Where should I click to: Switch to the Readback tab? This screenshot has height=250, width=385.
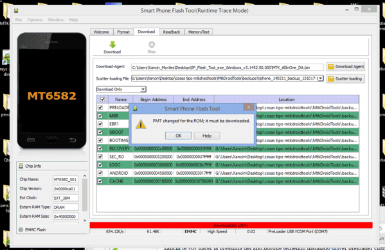pos(172,32)
